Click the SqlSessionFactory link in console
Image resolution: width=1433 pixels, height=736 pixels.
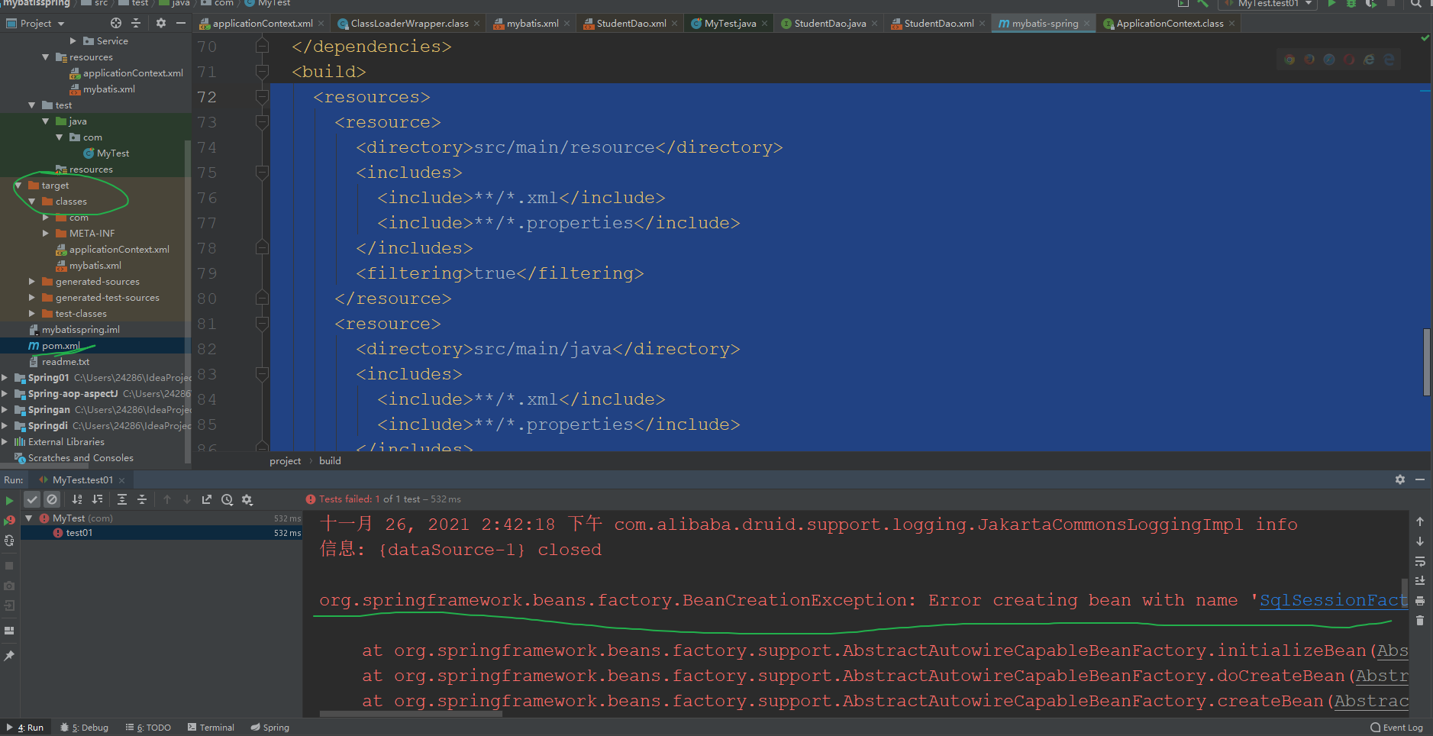1333,600
